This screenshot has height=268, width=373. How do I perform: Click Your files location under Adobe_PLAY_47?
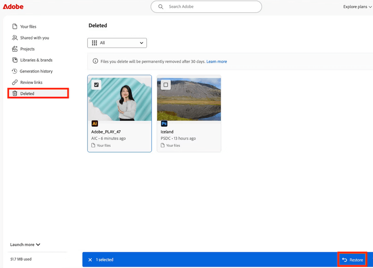click(x=101, y=145)
